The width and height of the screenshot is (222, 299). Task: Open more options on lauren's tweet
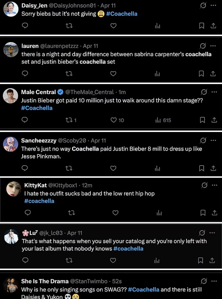(213, 46)
